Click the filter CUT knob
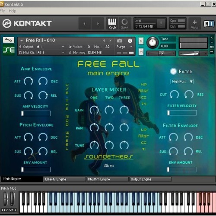The width and height of the screenshot is (216, 216). [x=174, y=95]
